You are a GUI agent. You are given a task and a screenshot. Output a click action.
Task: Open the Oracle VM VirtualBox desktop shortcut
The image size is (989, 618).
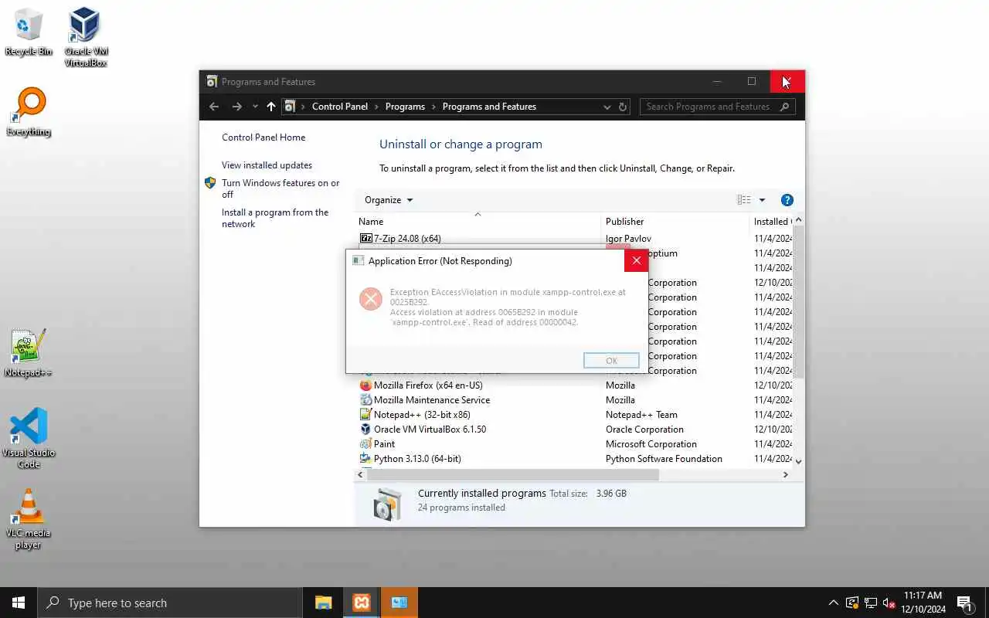pyautogui.click(x=85, y=36)
